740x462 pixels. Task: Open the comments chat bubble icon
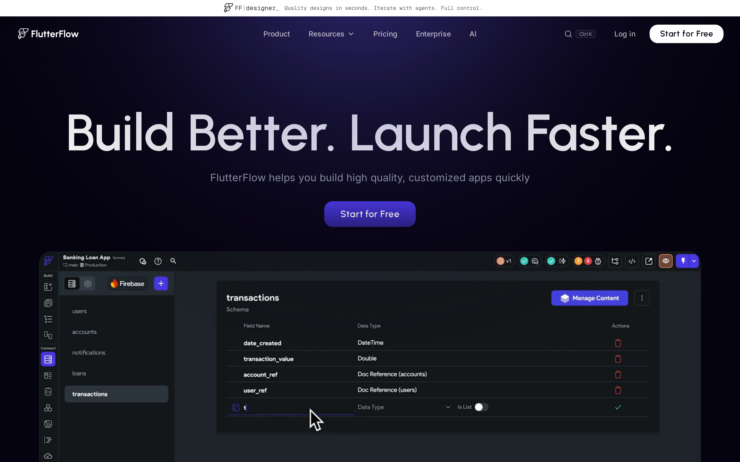click(x=535, y=261)
